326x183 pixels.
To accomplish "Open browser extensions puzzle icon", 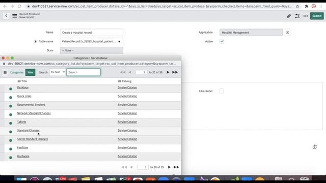I will [307, 6].
